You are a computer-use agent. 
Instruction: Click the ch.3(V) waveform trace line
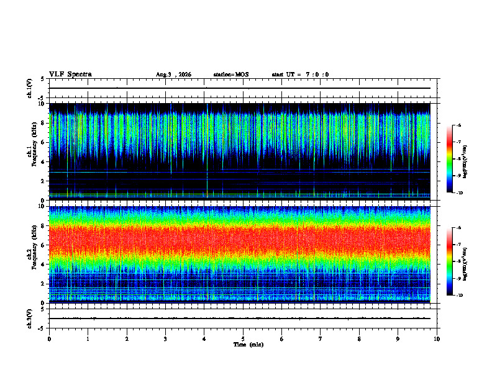click(239, 319)
